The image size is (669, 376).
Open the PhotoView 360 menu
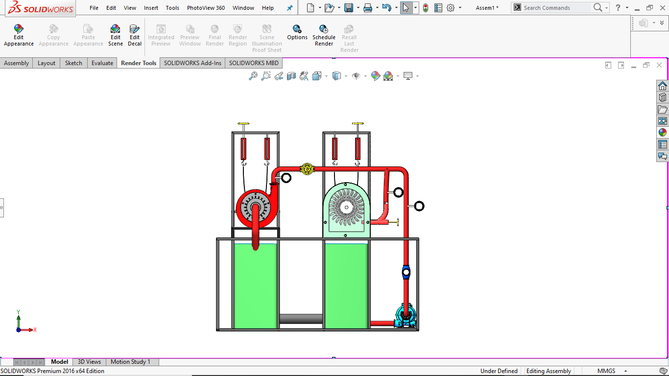[x=206, y=8]
